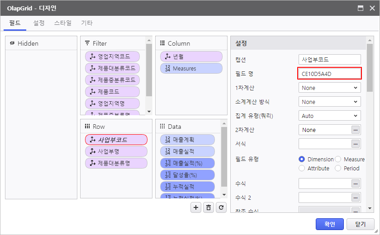
Task: Open the 서식 format ellipsis button
Action: pos(356,144)
